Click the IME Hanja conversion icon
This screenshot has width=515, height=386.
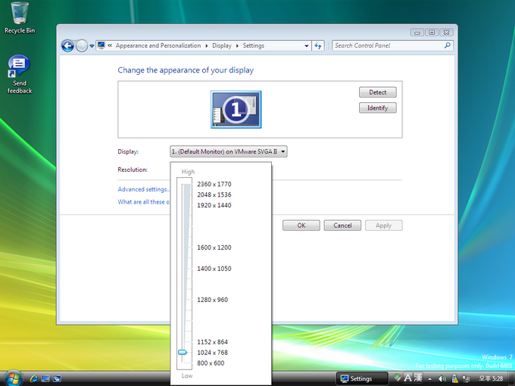point(418,378)
